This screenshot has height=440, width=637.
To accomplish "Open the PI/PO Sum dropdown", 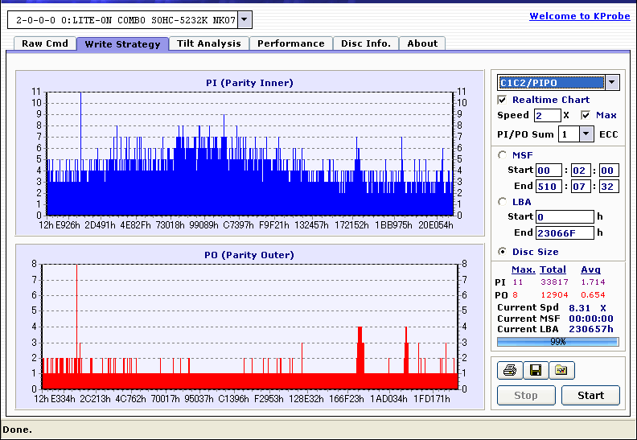I will [x=585, y=134].
